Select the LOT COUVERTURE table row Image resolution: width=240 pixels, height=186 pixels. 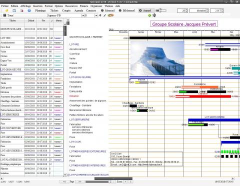[31, 128]
